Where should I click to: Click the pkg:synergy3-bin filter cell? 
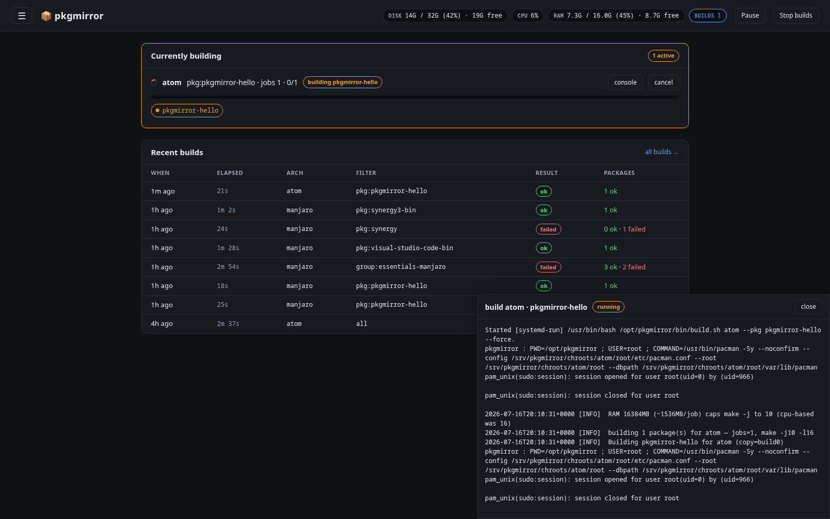pyautogui.click(x=386, y=210)
